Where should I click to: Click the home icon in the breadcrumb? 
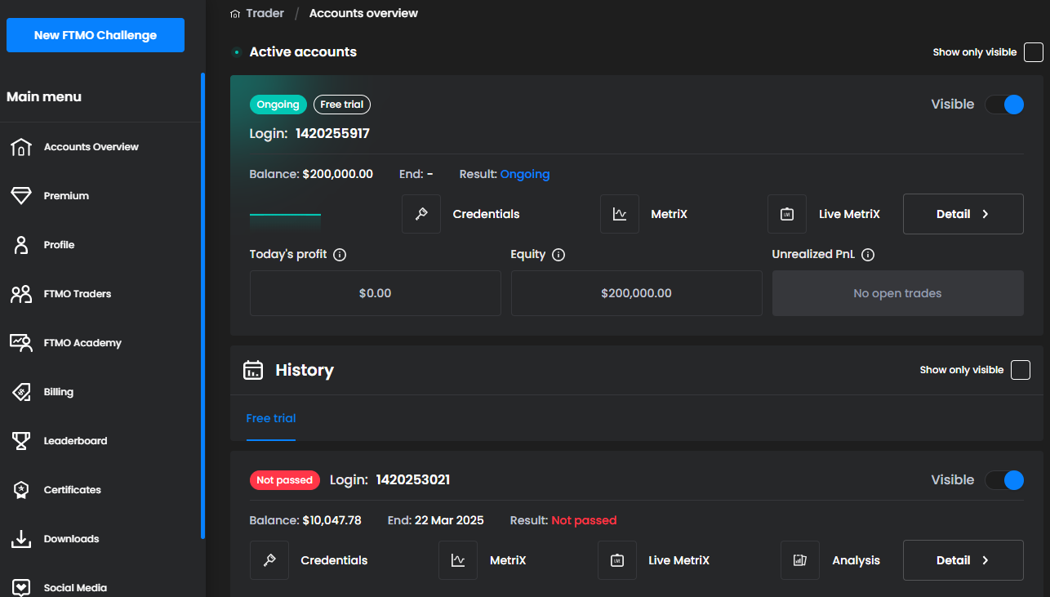236,14
